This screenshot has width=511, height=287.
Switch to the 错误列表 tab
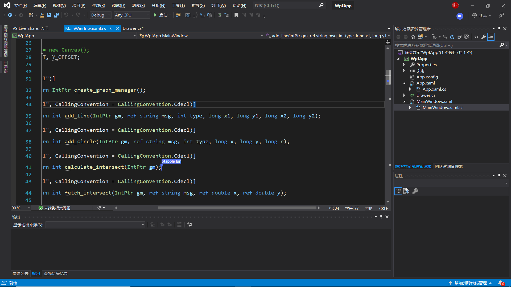[x=20, y=274]
